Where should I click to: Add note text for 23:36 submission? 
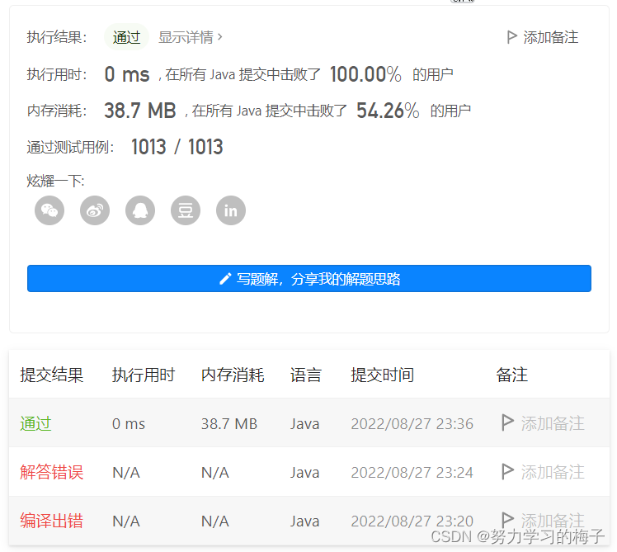553,423
